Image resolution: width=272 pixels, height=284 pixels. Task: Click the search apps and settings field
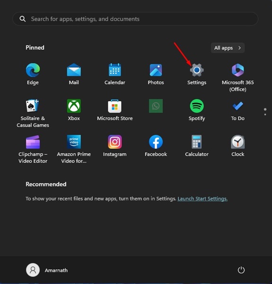coord(135,19)
